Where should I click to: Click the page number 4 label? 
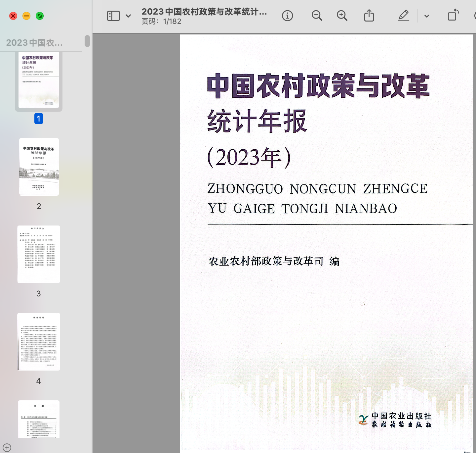click(x=39, y=381)
